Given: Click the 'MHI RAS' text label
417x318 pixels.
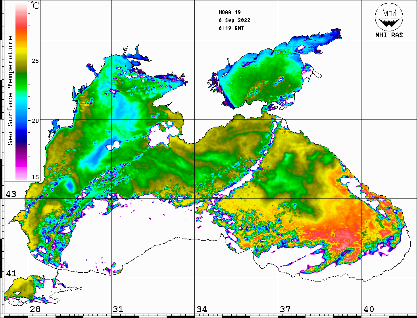Looking at the screenshot, I should [389, 35].
